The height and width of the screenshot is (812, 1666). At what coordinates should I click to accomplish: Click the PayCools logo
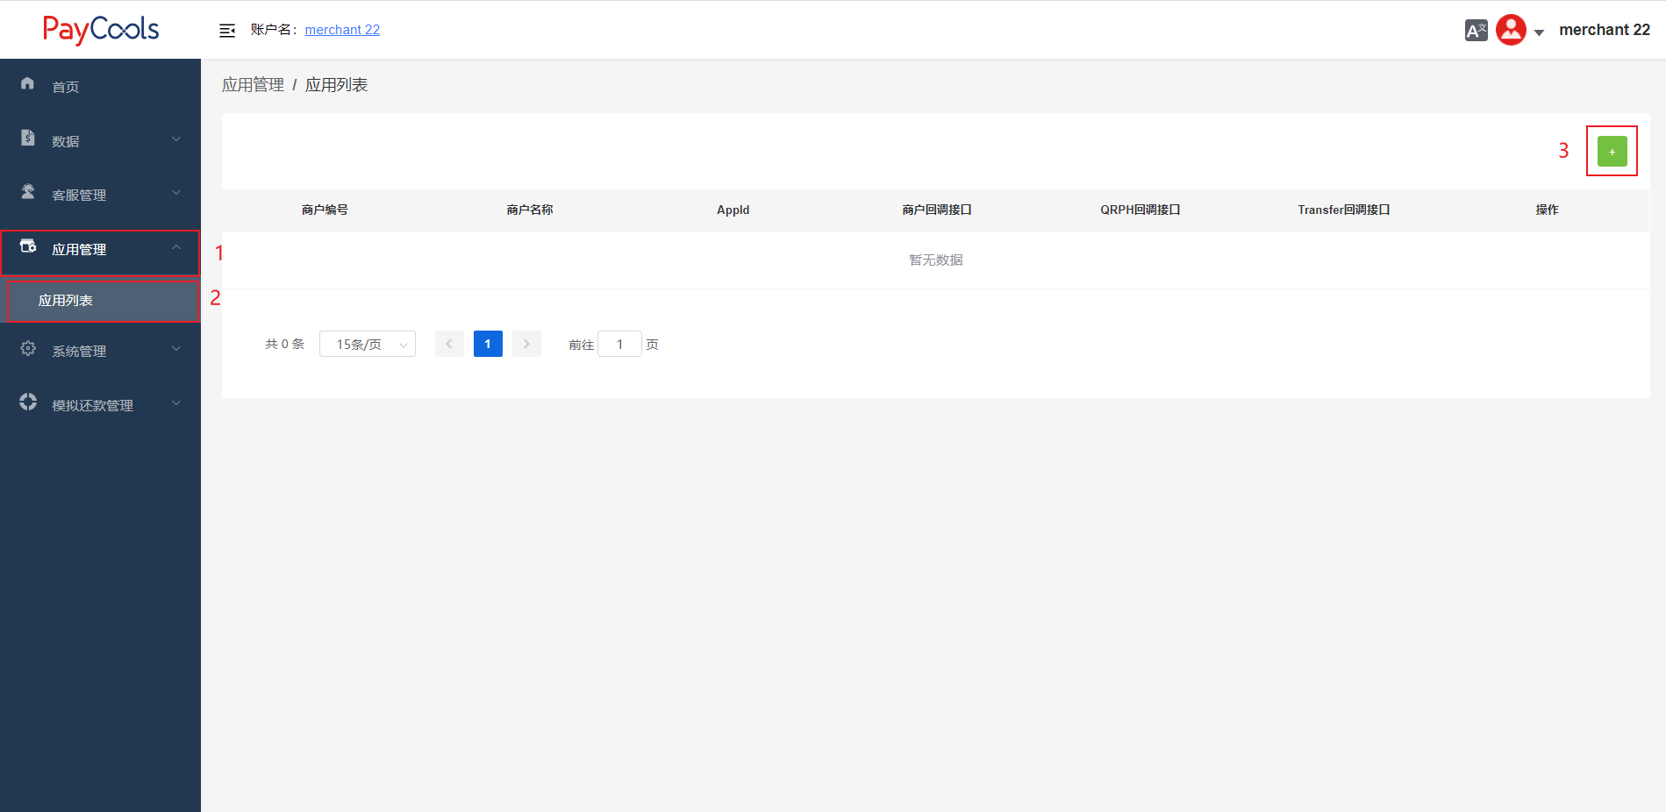(101, 30)
